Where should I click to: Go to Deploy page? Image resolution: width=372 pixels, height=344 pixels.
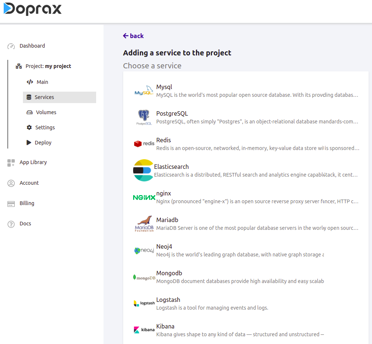(x=43, y=143)
